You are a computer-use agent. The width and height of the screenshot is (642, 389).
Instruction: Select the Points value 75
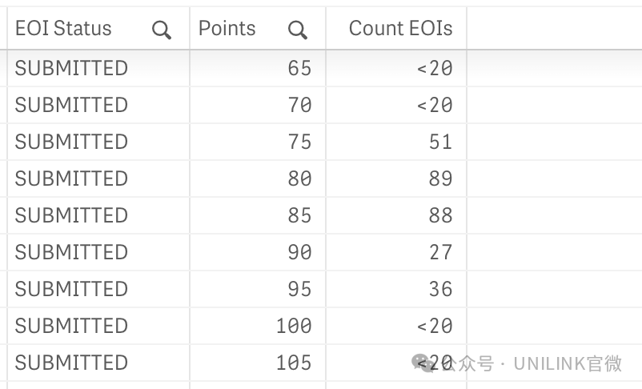(299, 142)
